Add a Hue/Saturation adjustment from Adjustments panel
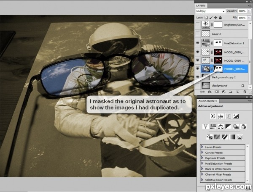Viewport: 253px width, 192px height. coord(213,126)
